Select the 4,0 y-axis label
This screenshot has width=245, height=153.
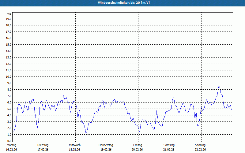9,115
